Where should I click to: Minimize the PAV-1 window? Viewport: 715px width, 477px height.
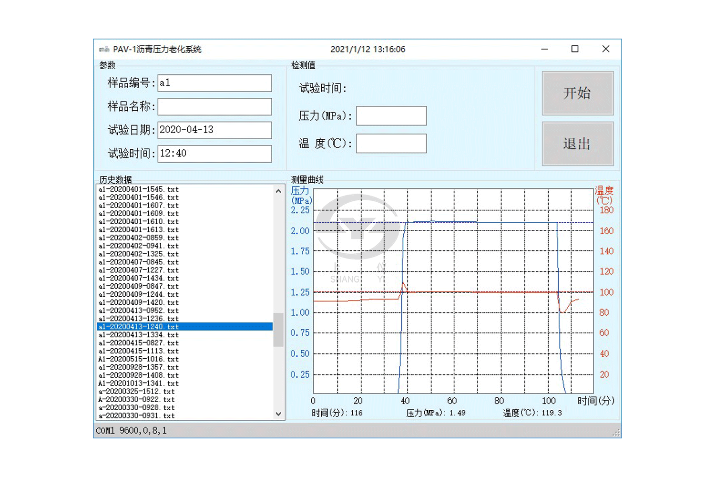[544, 49]
